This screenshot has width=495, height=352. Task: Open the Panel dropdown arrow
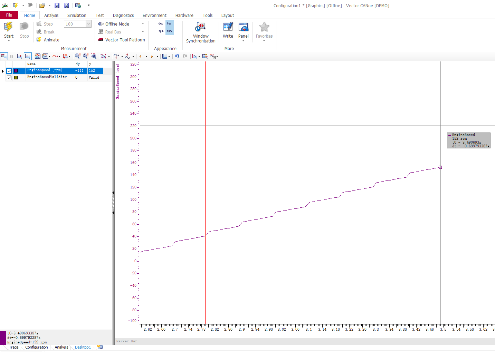[x=244, y=41]
